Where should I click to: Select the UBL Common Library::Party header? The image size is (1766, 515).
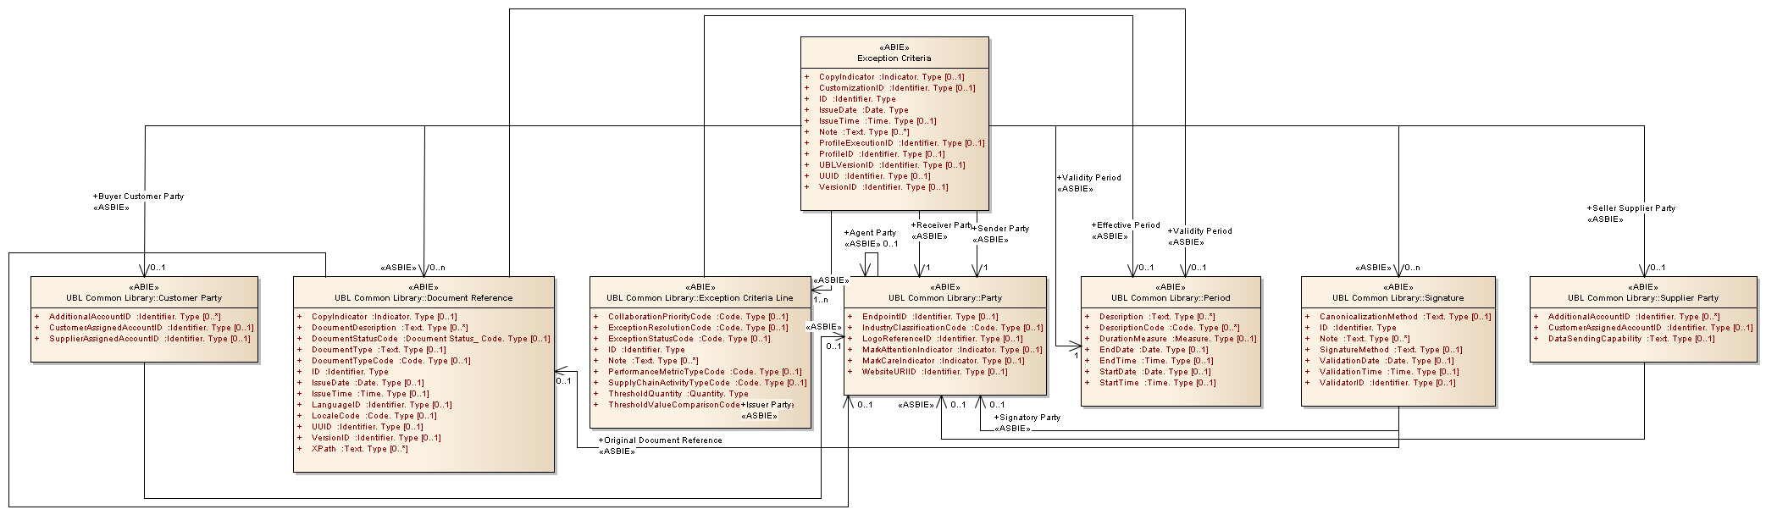pos(944,298)
